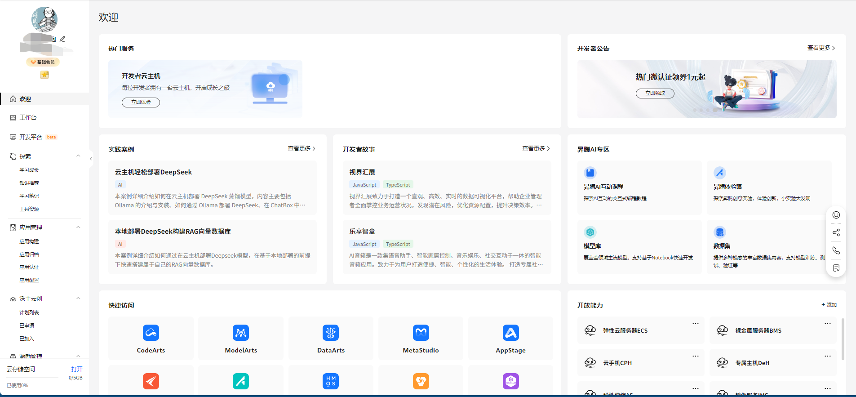Click + 添加 in 开放能力
The image size is (856, 397).
pyautogui.click(x=829, y=305)
